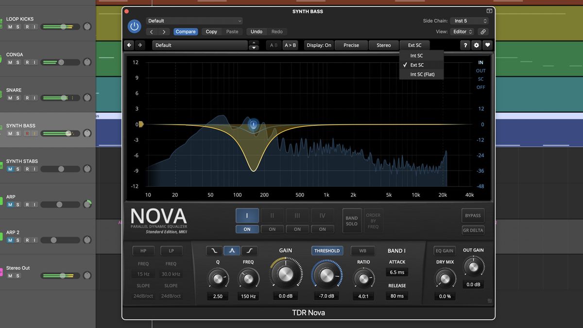Go to previous preset arrow

tap(152, 32)
